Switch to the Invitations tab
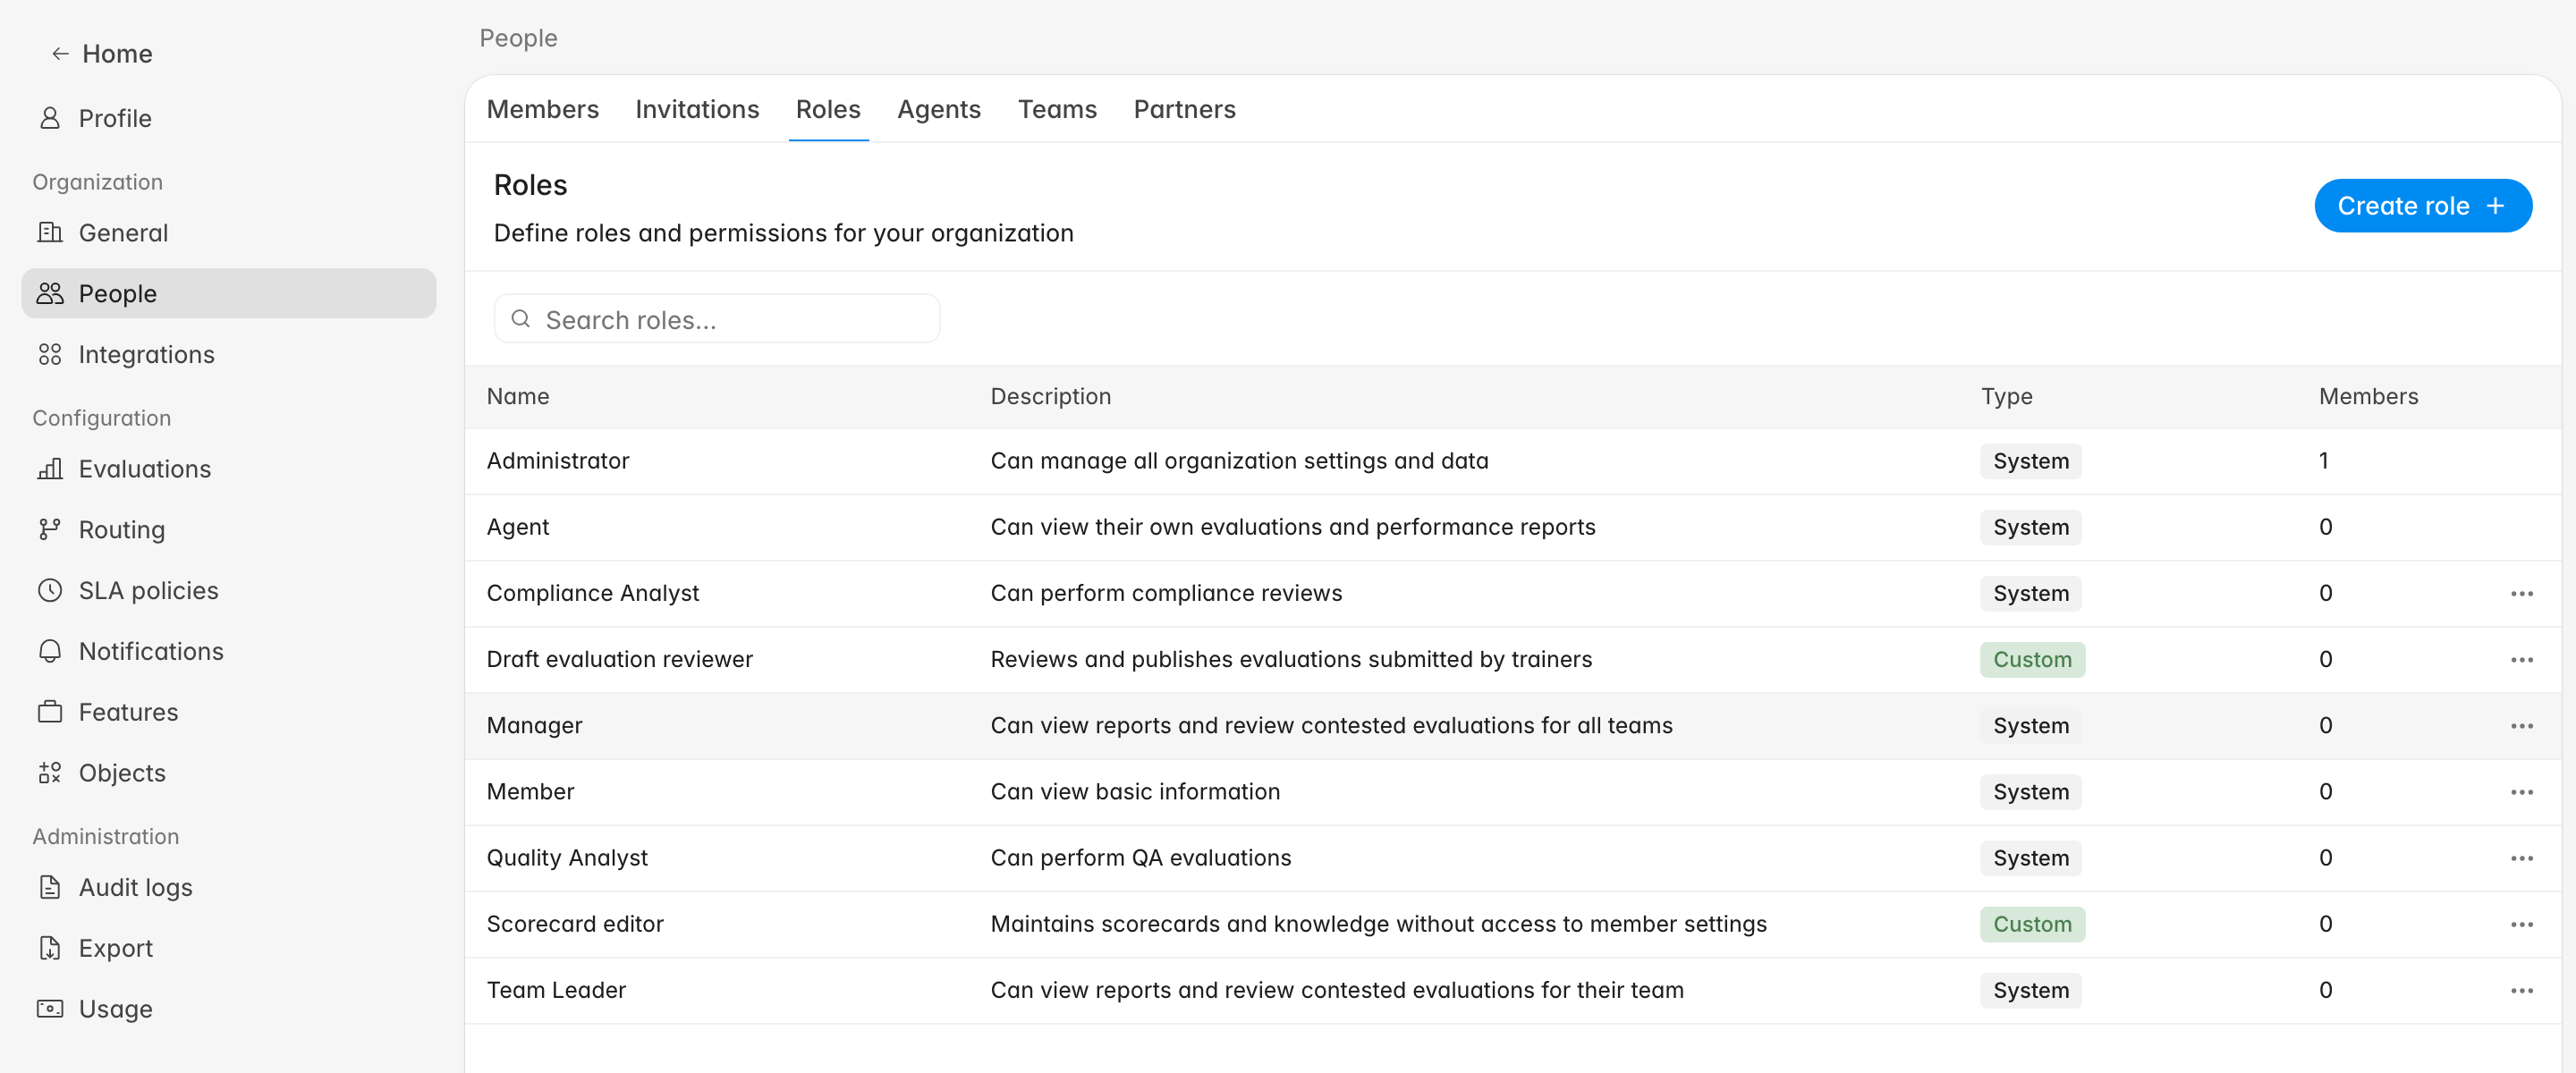This screenshot has height=1073, width=2576. tap(697, 109)
